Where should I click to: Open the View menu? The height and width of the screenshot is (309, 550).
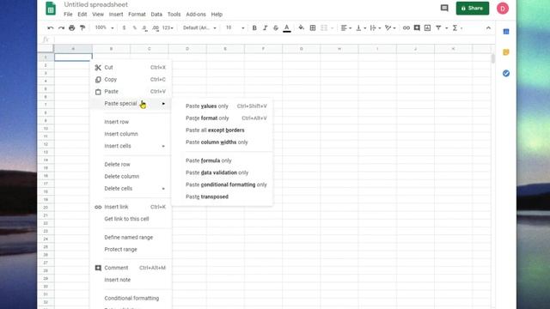click(98, 15)
